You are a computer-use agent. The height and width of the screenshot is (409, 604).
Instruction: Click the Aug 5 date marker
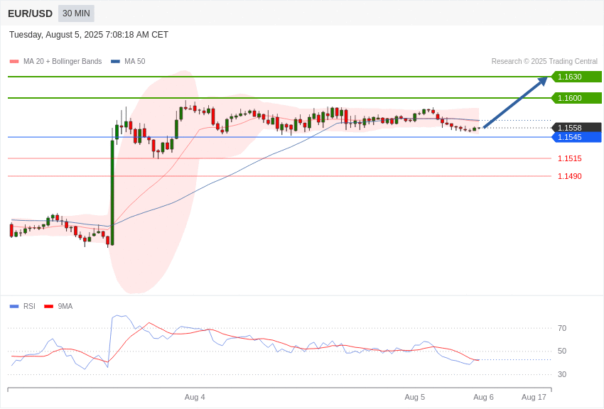click(x=415, y=397)
